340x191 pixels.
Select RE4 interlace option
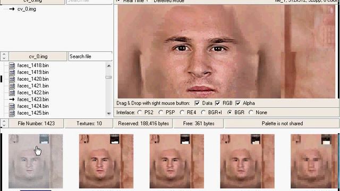pos(182,112)
